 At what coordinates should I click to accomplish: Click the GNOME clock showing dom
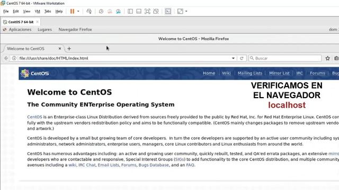[334, 30]
